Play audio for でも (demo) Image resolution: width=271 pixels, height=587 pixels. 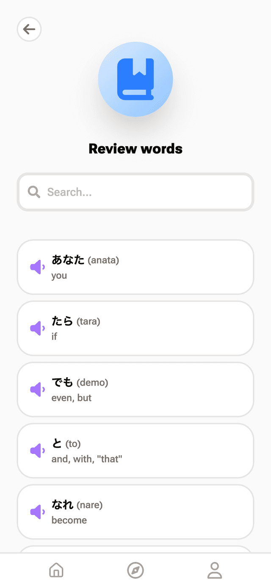pos(37,389)
